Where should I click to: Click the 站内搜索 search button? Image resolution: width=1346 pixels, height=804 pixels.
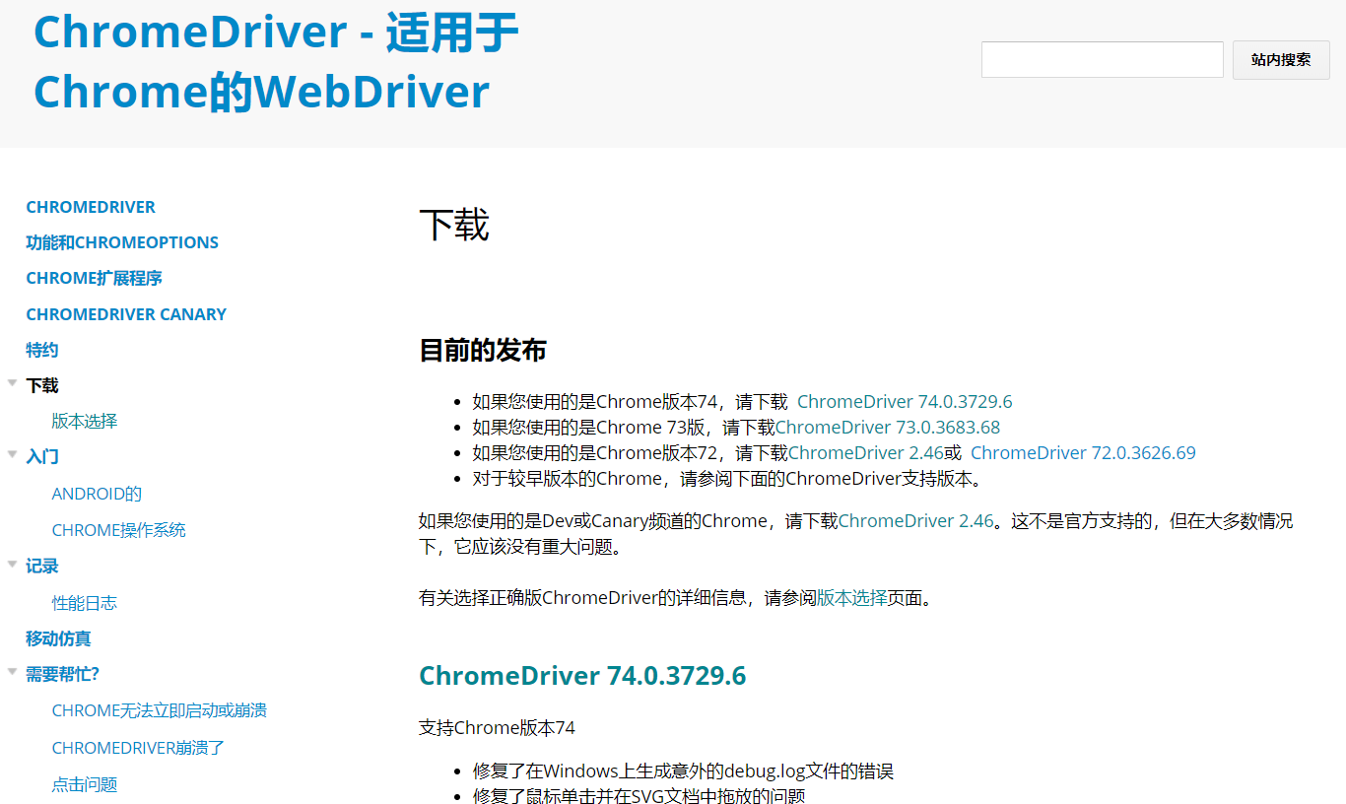point(1280,60)
